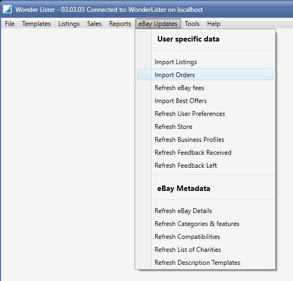Screen dimensions: 293x281
Task: Click the Wonder Lister app icon in title bar
Action: click(8, 9)
